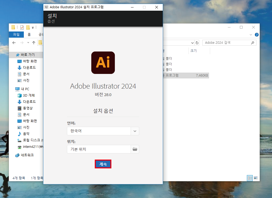Minimize the Illustrator installer window

[132, 7]
